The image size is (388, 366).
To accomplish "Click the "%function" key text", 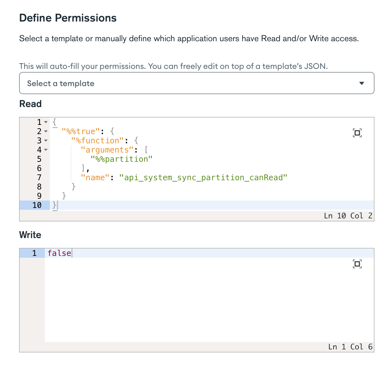I will [x=97, y=141].
